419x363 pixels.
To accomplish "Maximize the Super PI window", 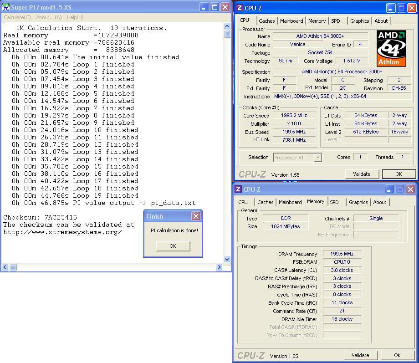I will click(x=215, y=7).
